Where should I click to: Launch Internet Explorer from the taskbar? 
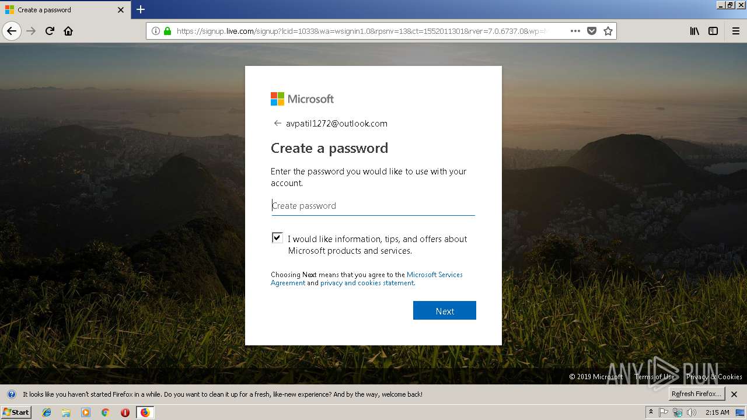click(47, 412)
